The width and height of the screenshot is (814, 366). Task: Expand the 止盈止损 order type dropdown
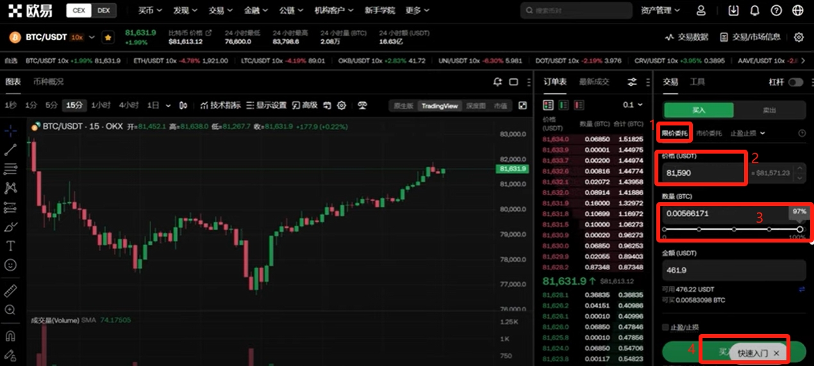[x=747, y=133]
